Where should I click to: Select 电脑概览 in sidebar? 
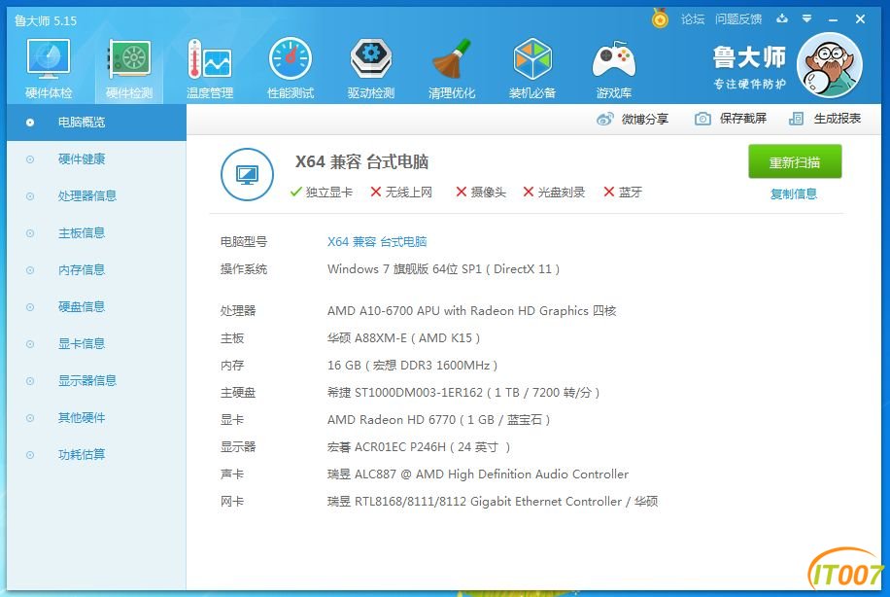point(96,123)
